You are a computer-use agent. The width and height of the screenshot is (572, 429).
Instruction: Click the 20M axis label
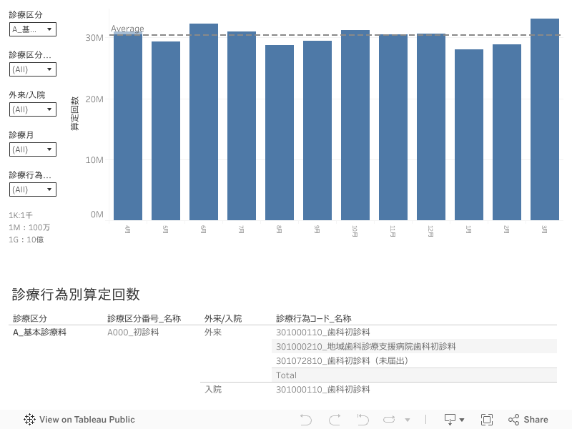point(94,99)
